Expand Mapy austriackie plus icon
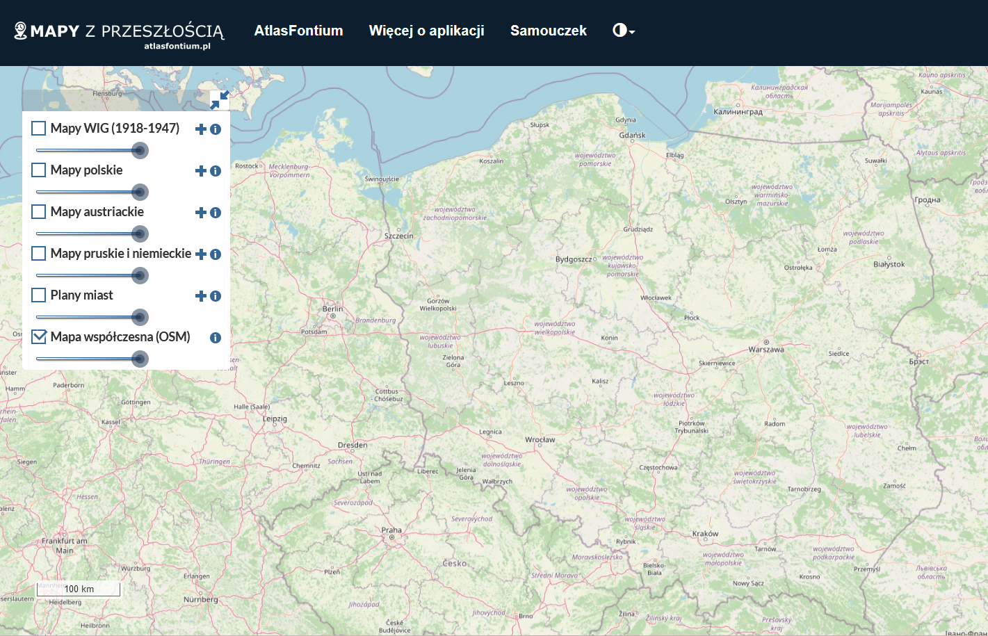Screen dimensions: 988x636 [201, 213]
